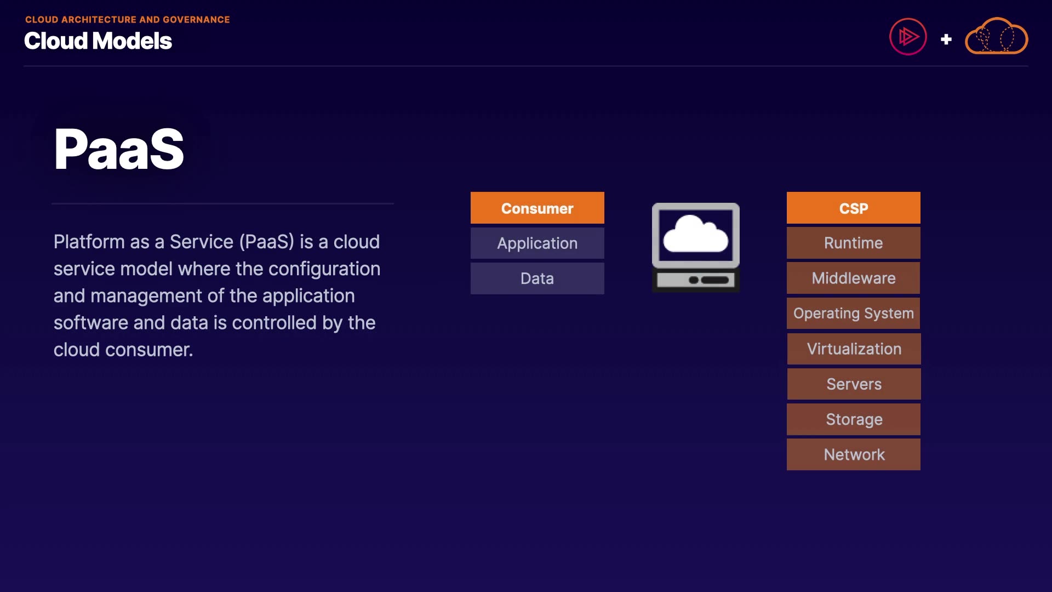1052x592 pixels.
Task: Click the Runtime box under CSP
Action: (853, 243)
